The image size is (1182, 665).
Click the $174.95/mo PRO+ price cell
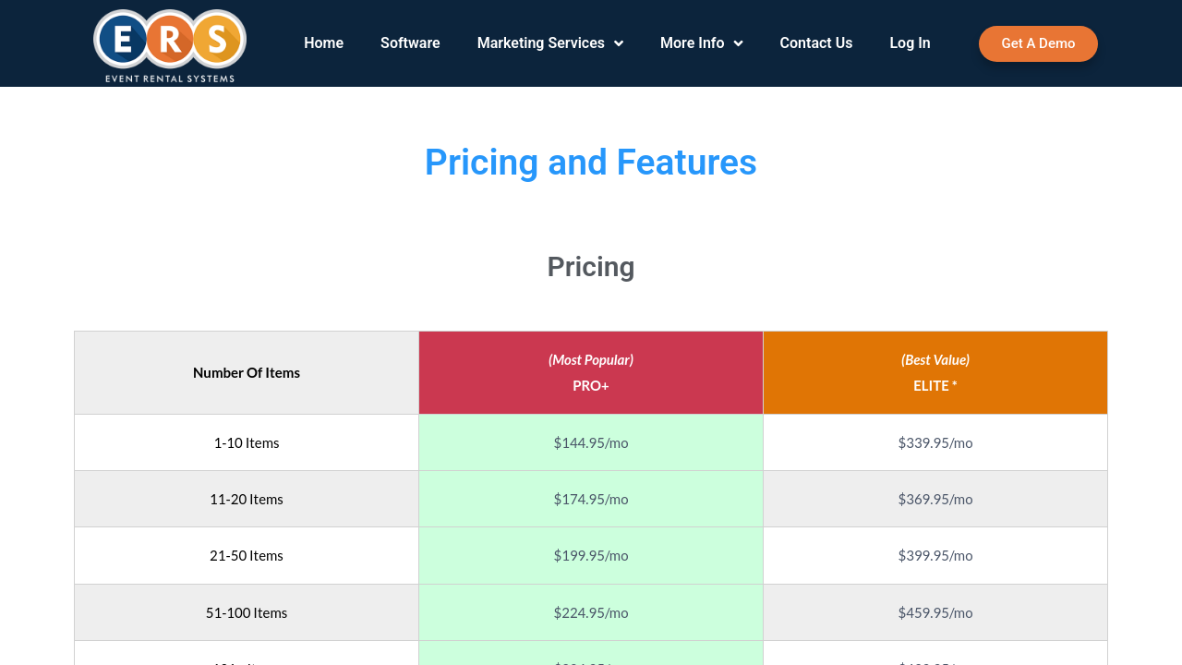click(x=591, y=500)
